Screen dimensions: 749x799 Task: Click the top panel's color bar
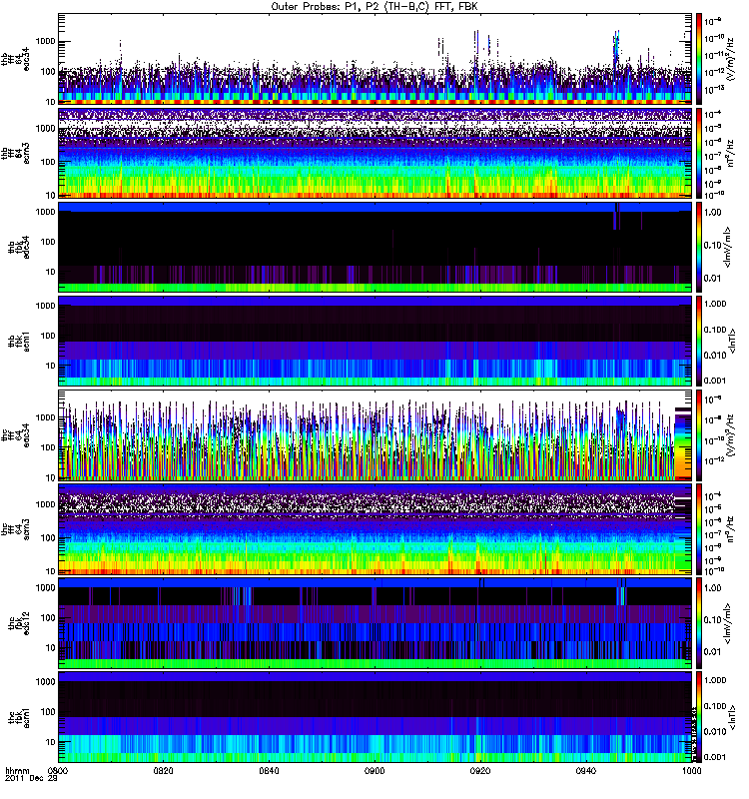pos(699,59)
